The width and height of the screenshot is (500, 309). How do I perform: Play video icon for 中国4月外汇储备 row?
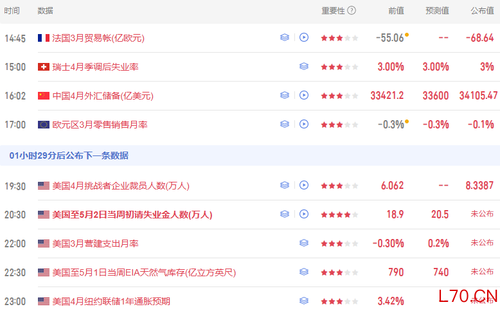pyautogui.click(x=304, y=95)
